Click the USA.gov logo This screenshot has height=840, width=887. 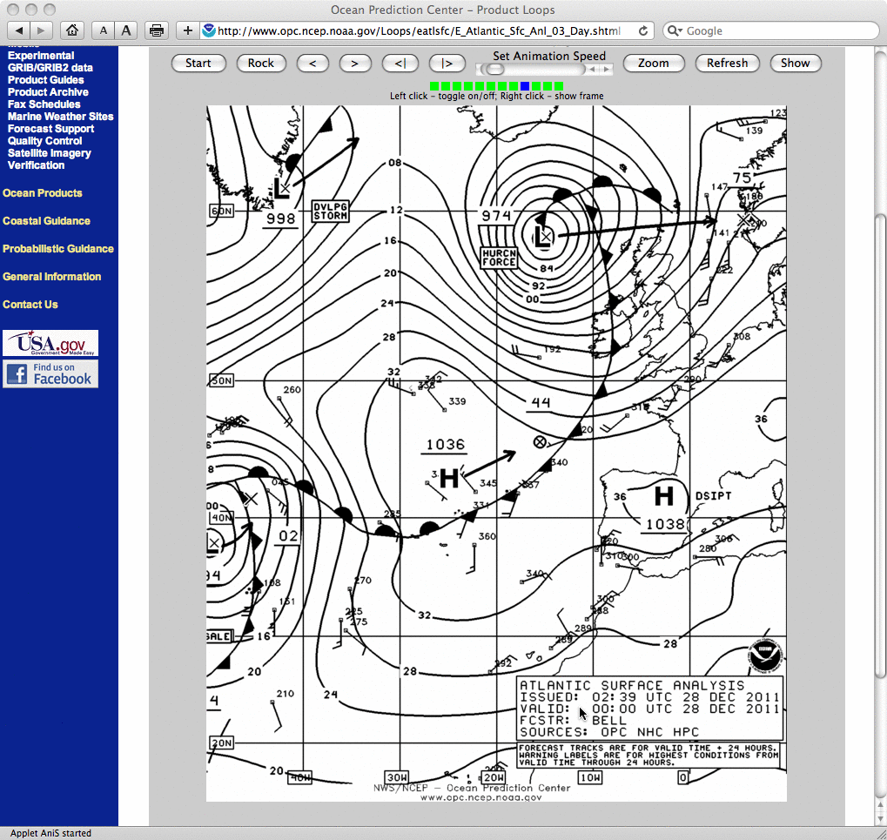[x=50, y=343]
